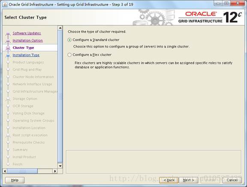Click the Software Updates step marker icon

coord(8,34)
